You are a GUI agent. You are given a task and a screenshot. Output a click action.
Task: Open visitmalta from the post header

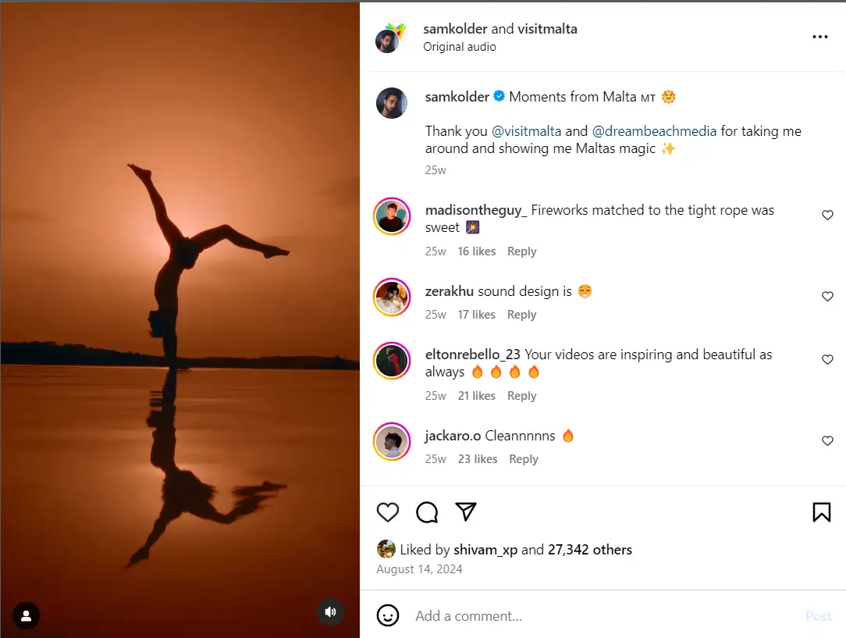546,28
